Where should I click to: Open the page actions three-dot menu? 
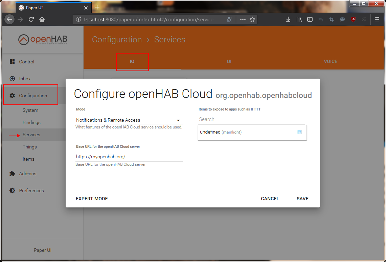click(x=243, y=19)
